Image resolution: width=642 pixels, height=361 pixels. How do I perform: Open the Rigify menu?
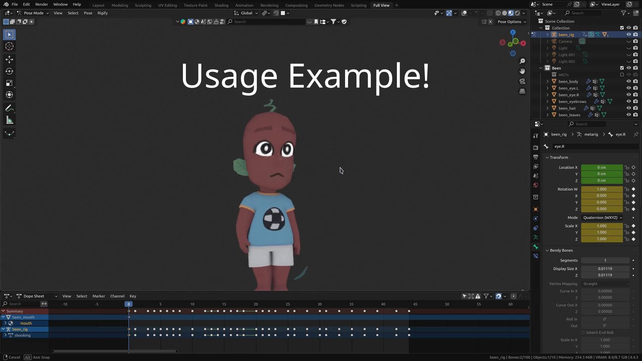pyautogui.click(x=102, y=13)
